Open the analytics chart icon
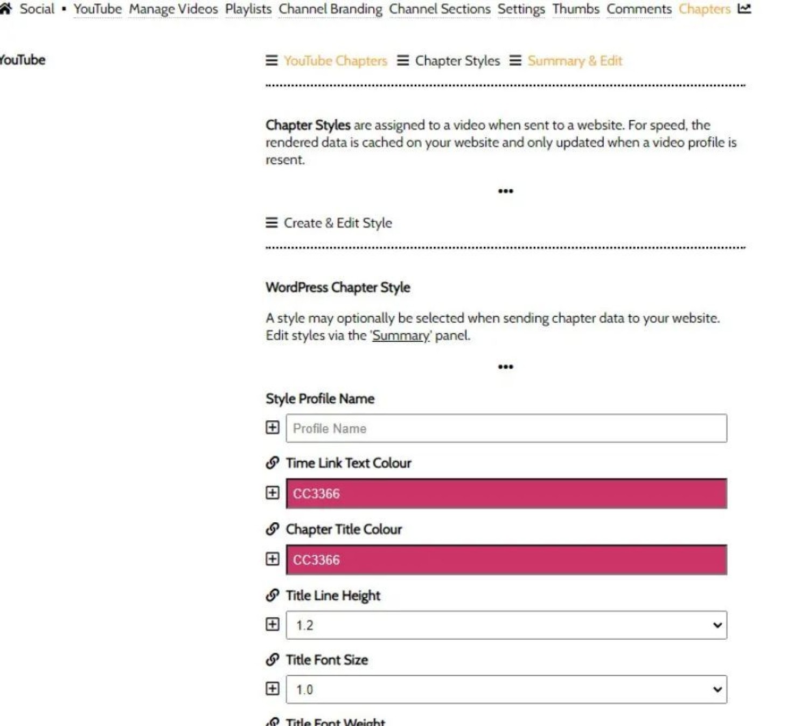This screenshot has height=726, width=808. click(x=744, y=9)
